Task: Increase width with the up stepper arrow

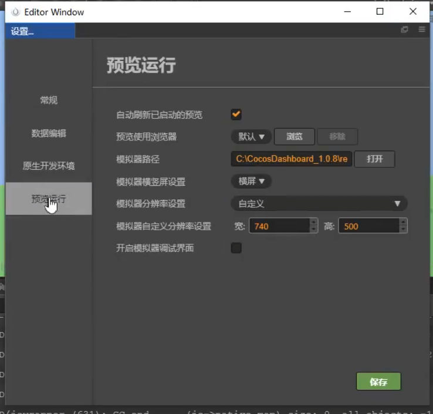Action: point(313,222)
